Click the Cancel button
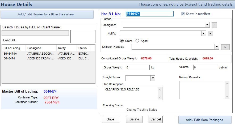The image size is (235, 126). (x=156, y=119)
